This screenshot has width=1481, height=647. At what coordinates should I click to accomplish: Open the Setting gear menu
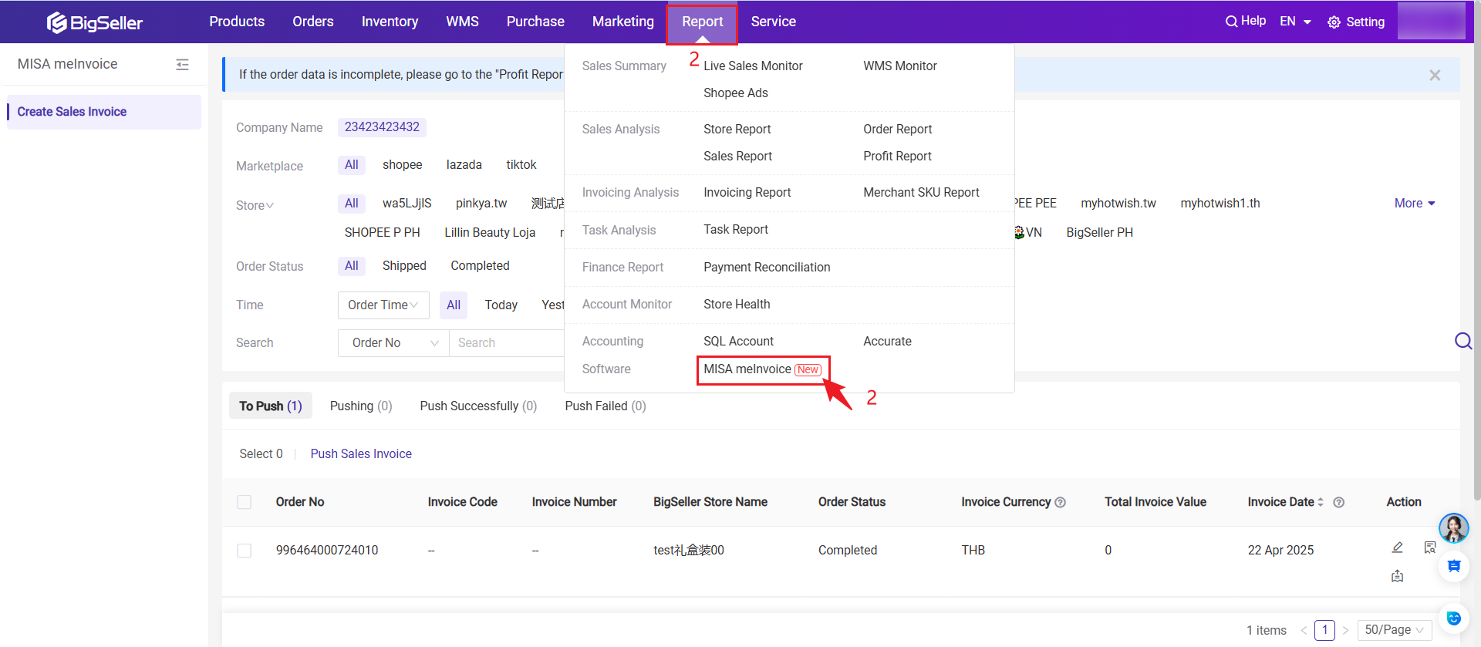coord(1356,22)
